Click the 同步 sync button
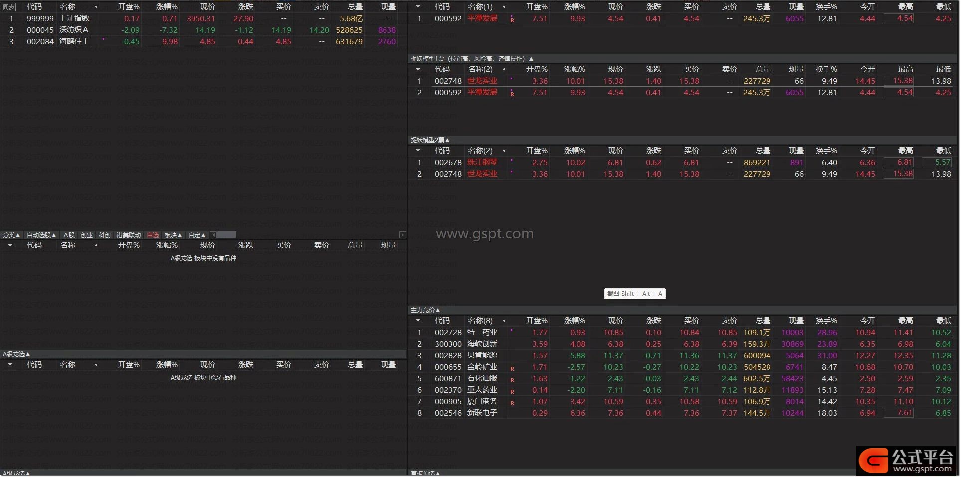 coord(9,7)
